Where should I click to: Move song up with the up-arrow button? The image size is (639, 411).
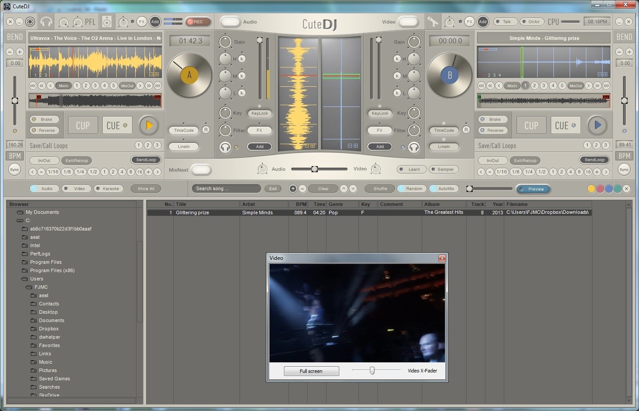(x=344, y=188)
